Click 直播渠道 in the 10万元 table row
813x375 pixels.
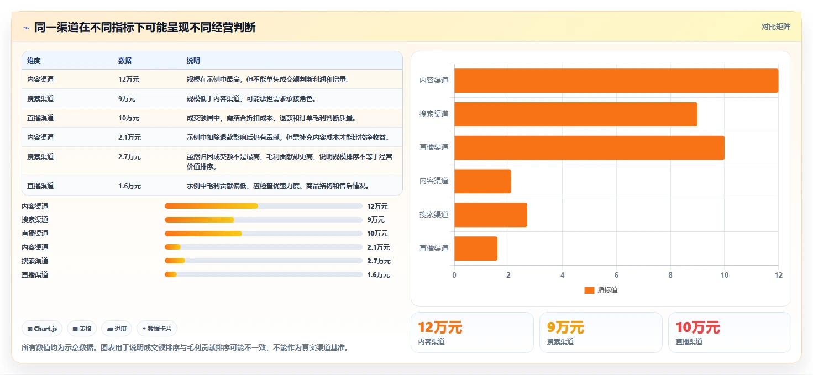coord(40,118)
